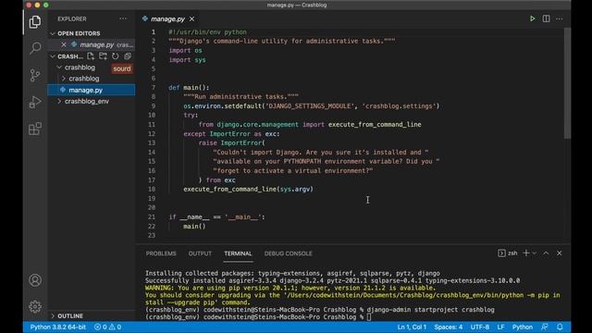The image size is (592, 333).
Task: Expand the crashblog_env folder
Action: [x=59, y=101]
